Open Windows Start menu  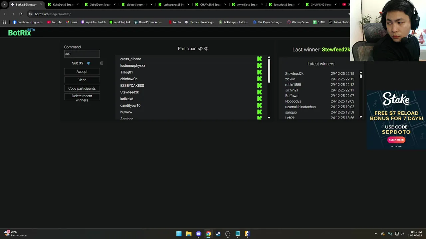pyautogui.click(x=179, y=234)
